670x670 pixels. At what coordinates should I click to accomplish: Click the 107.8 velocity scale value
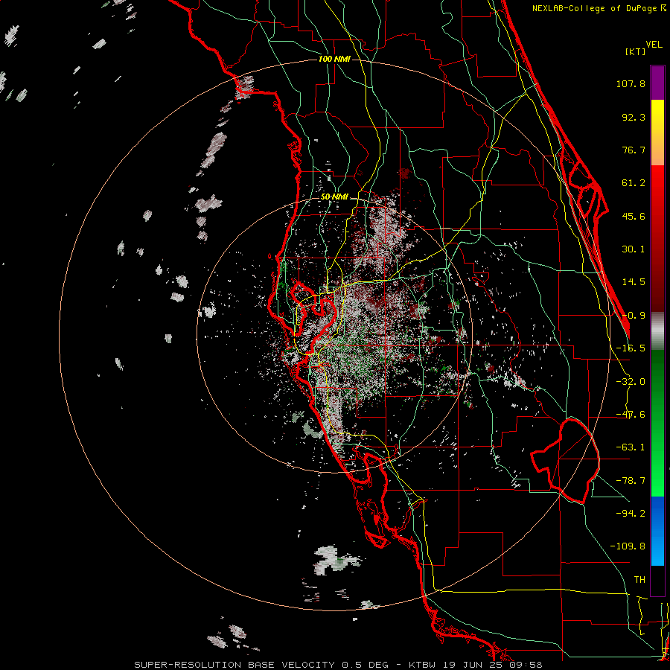click(631, 83)
